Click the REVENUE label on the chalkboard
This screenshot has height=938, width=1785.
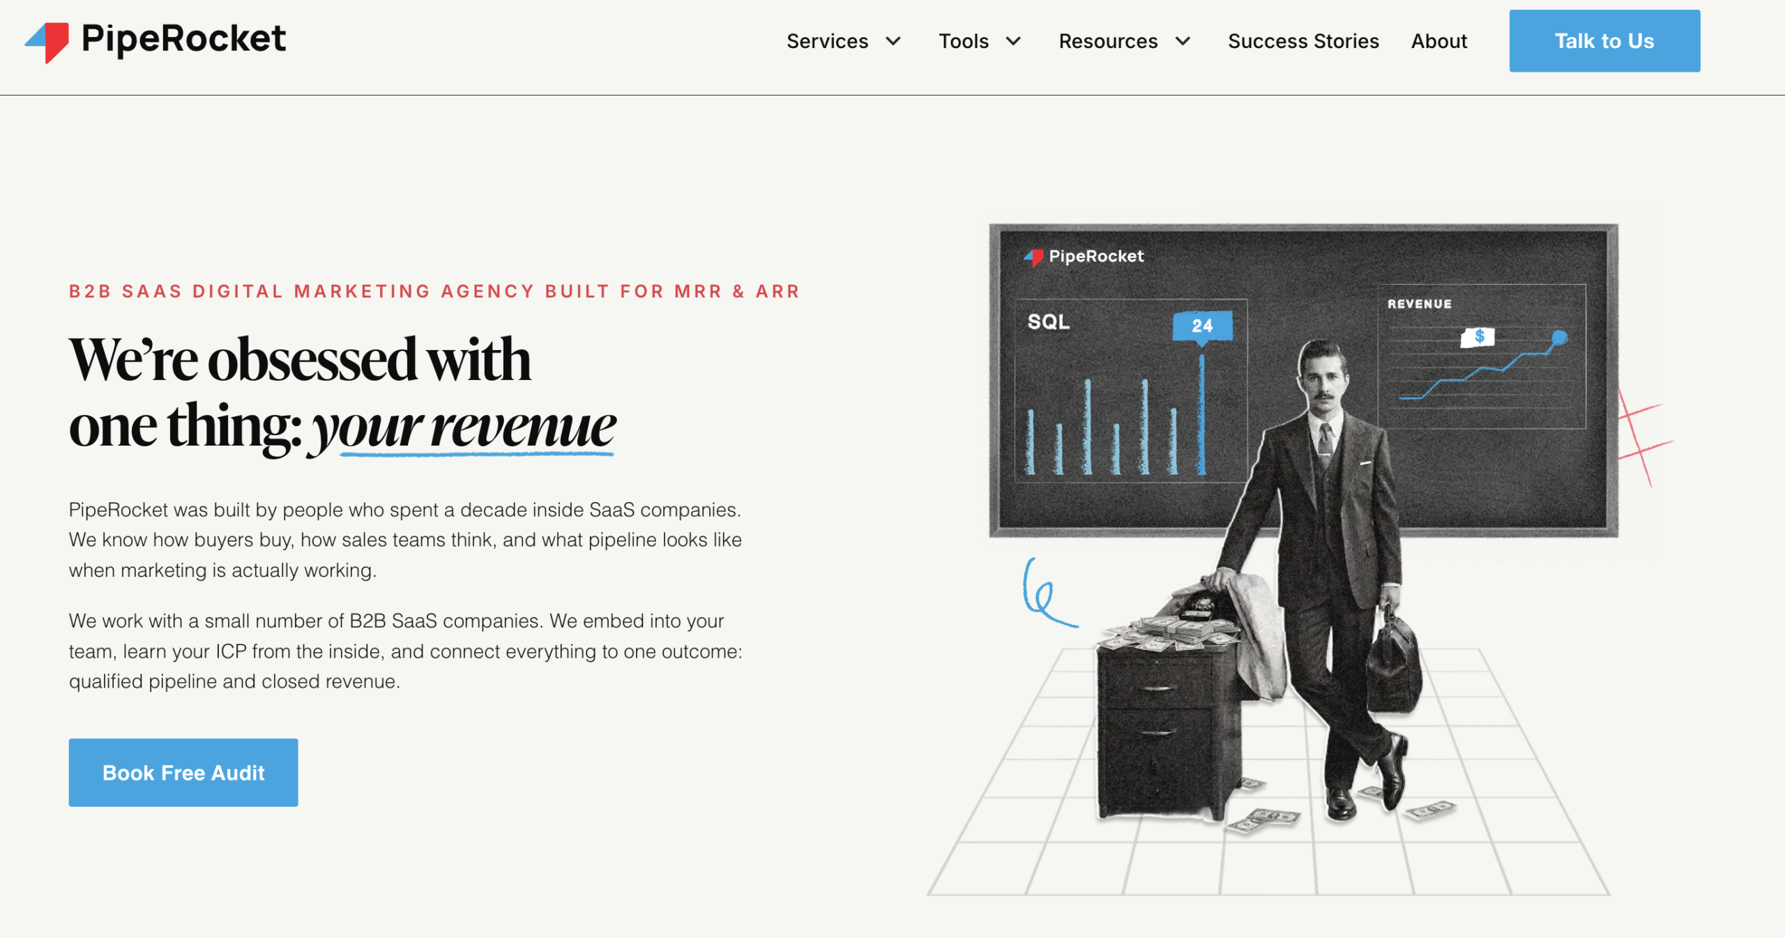1420,304
